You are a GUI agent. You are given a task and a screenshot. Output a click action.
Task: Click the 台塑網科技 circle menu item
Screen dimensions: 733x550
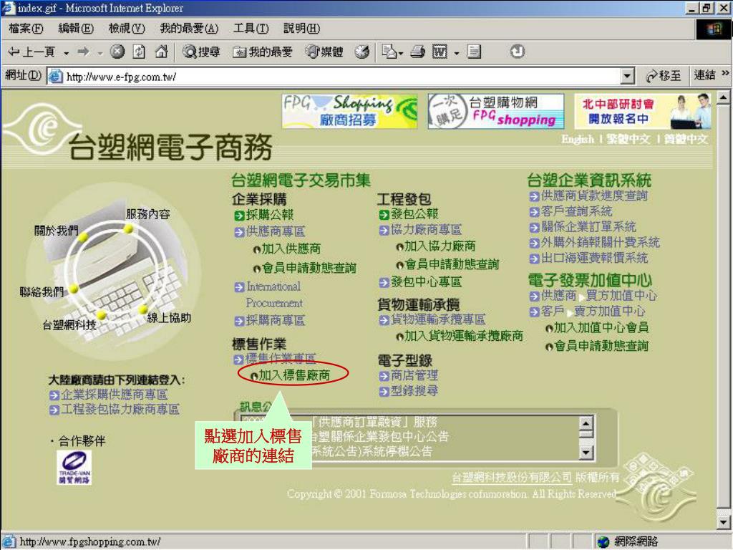point(69,325)
